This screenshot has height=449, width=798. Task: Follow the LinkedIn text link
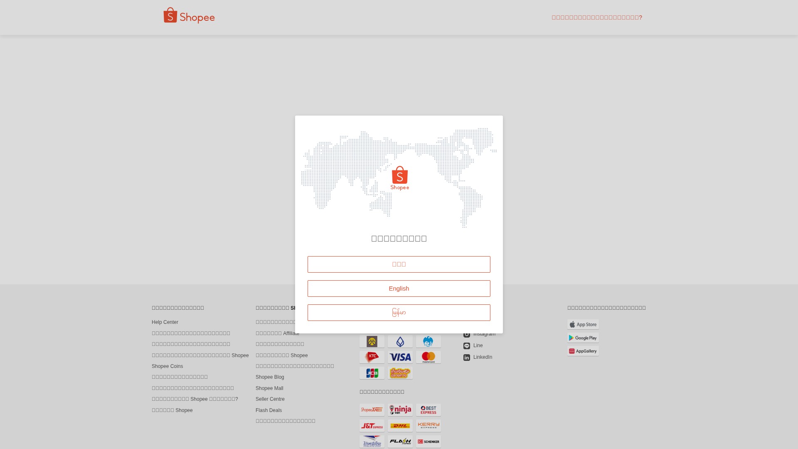(483, 357)
